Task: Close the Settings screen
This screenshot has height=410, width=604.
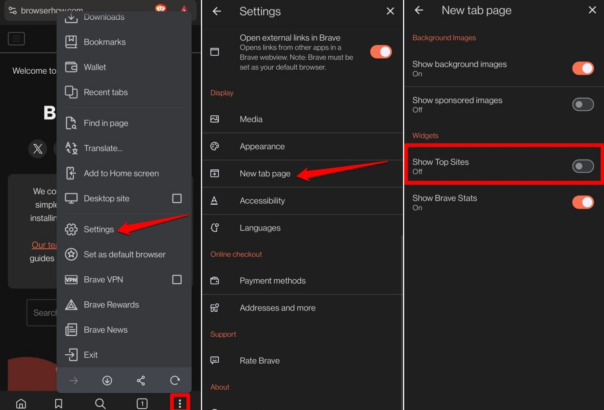Action: tap(390, 11)
